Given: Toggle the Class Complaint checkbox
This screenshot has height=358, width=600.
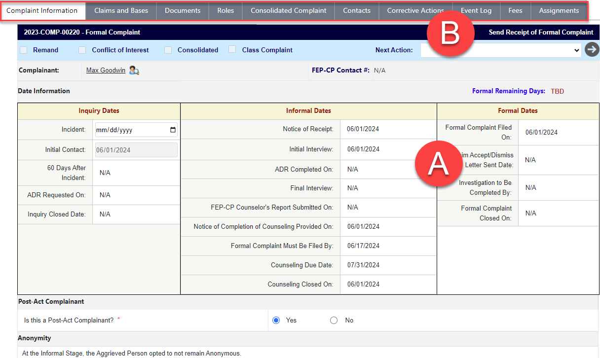Looking at the screenshot, I should [232, 50].
